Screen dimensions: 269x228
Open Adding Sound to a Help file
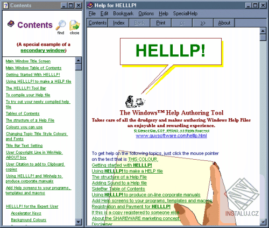click(x=119, y=183)
